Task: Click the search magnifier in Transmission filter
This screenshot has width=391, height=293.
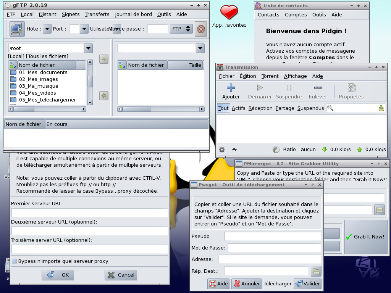Action: (x=330, y=108)
